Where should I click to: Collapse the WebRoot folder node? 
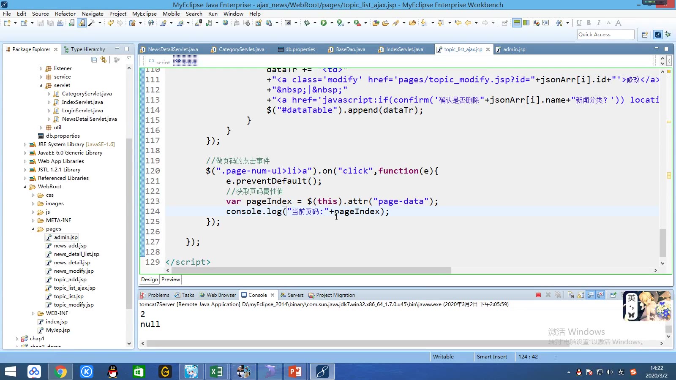click(25, 187)
